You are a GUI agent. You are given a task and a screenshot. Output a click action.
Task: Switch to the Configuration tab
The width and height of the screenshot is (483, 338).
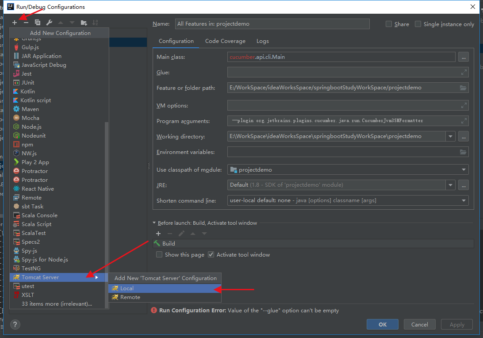point(176,41)
